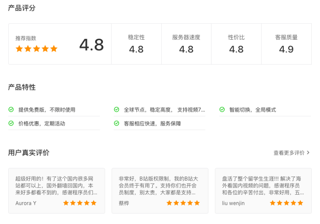The width and height of the screenshot is (320, 224).
Task: Select the 服务器速度 4.8 score cell
Action: tap(187, 44)
